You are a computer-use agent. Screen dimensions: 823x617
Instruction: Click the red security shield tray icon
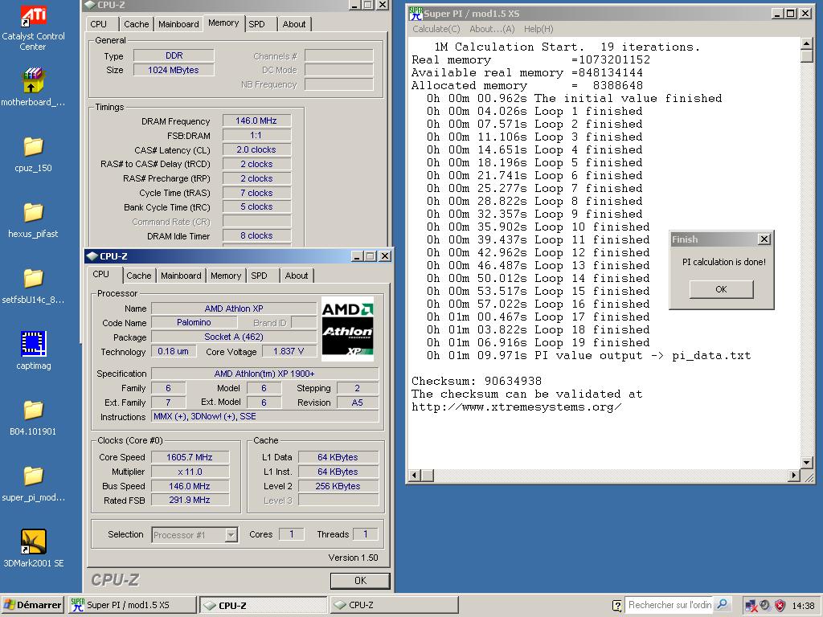780,606
